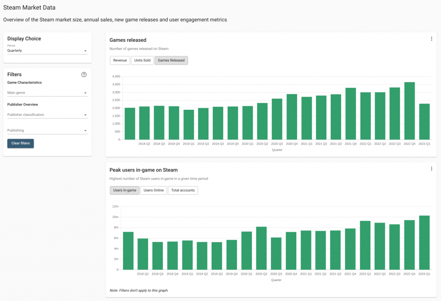Click the 2020 Q3 bar in Games released chart
Image resolution: width=441 pixels, height=301 pixels.
[277, 119]
